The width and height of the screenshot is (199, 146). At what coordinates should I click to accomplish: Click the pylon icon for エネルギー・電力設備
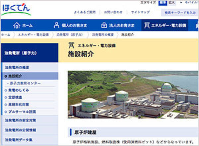[x=147, y=25]
